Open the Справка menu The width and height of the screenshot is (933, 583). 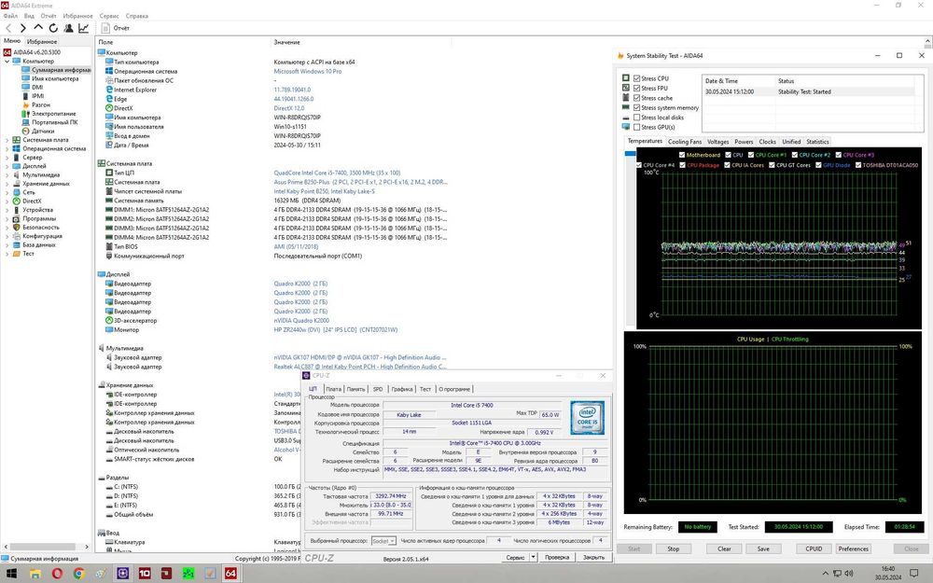137,16
